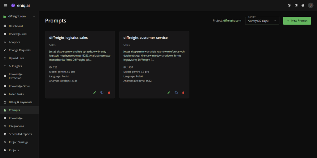
Task: Click the AI Insights sparkle icon
Action: pyautogui.click(x=5, y=66)
